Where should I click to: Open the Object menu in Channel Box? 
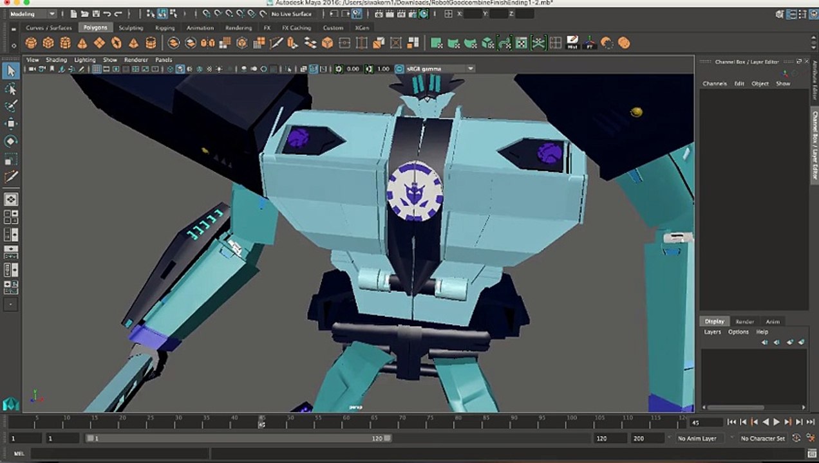click(x=760, y=84)
